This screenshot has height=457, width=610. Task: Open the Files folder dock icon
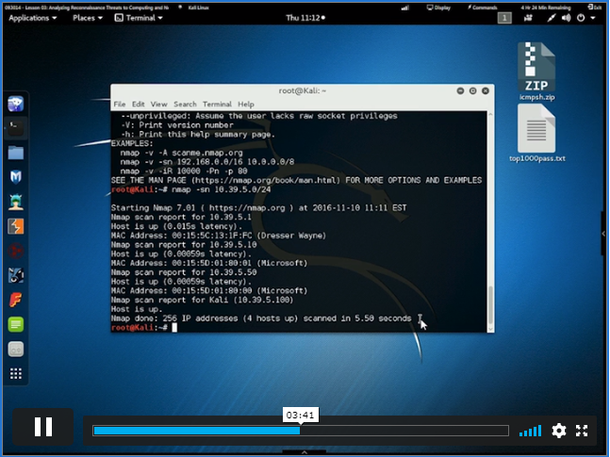(16, 153)
